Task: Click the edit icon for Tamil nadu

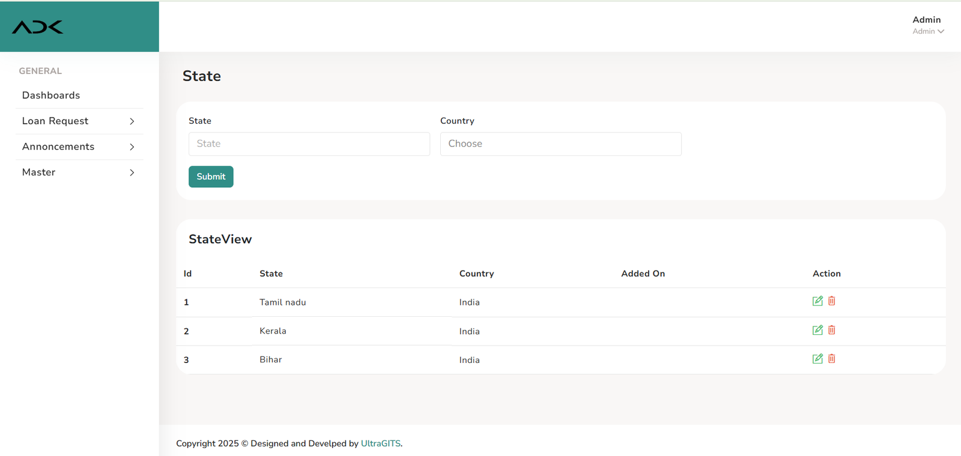Action: pyautogui.click(x=817, y=301)
